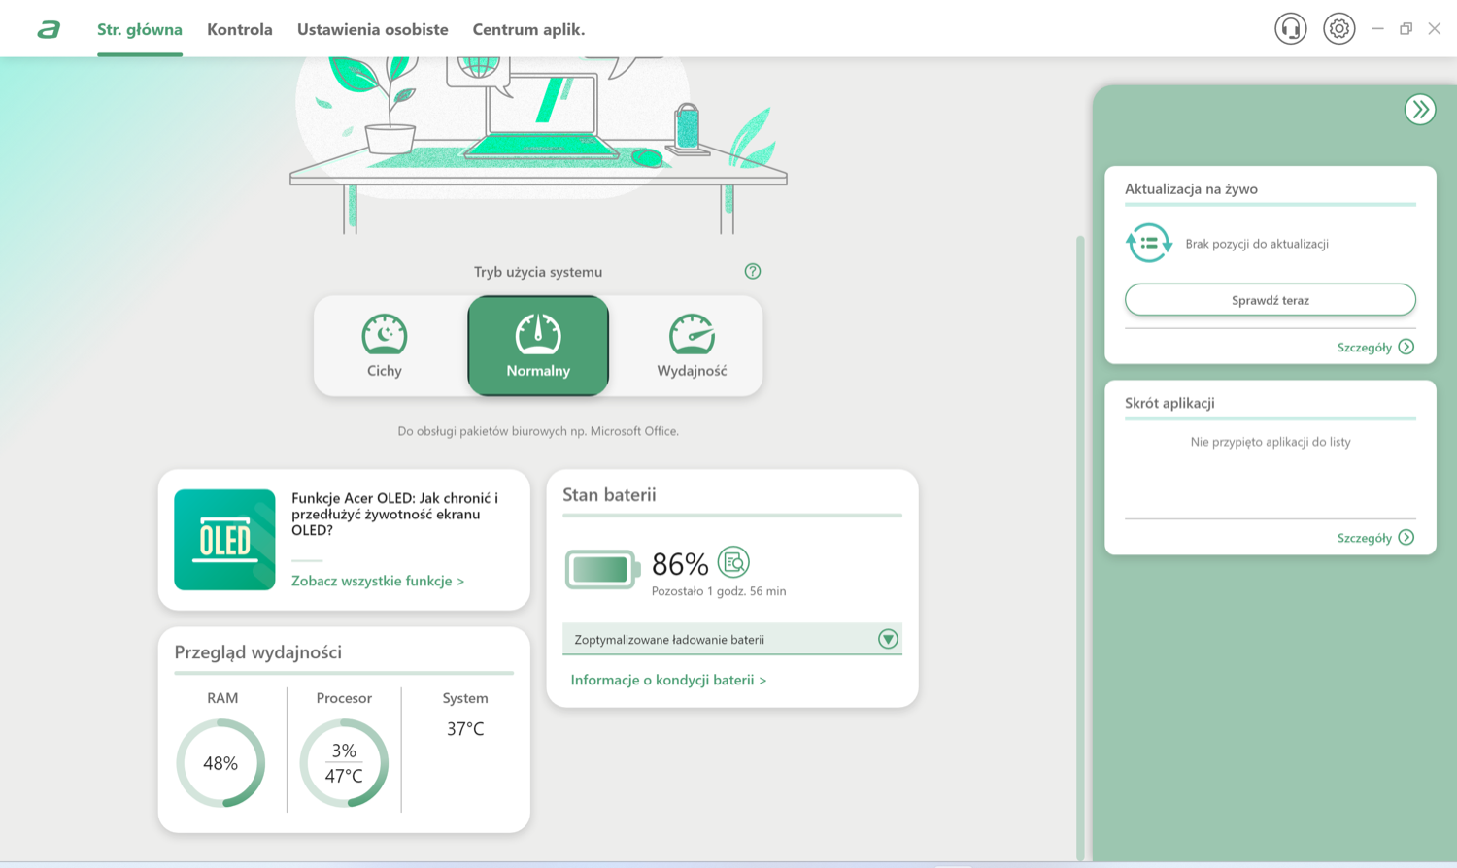Expand Zoptymalizowane ładowanie baterii dropdown
1457x868 pixels.
tap(732, 639)
